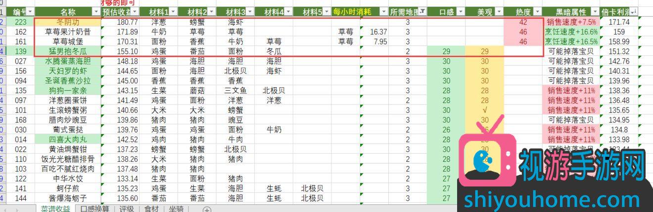Open the 材料2 filter dropdown
Viewport: 653px width, 212px height.
click(212, 11)
